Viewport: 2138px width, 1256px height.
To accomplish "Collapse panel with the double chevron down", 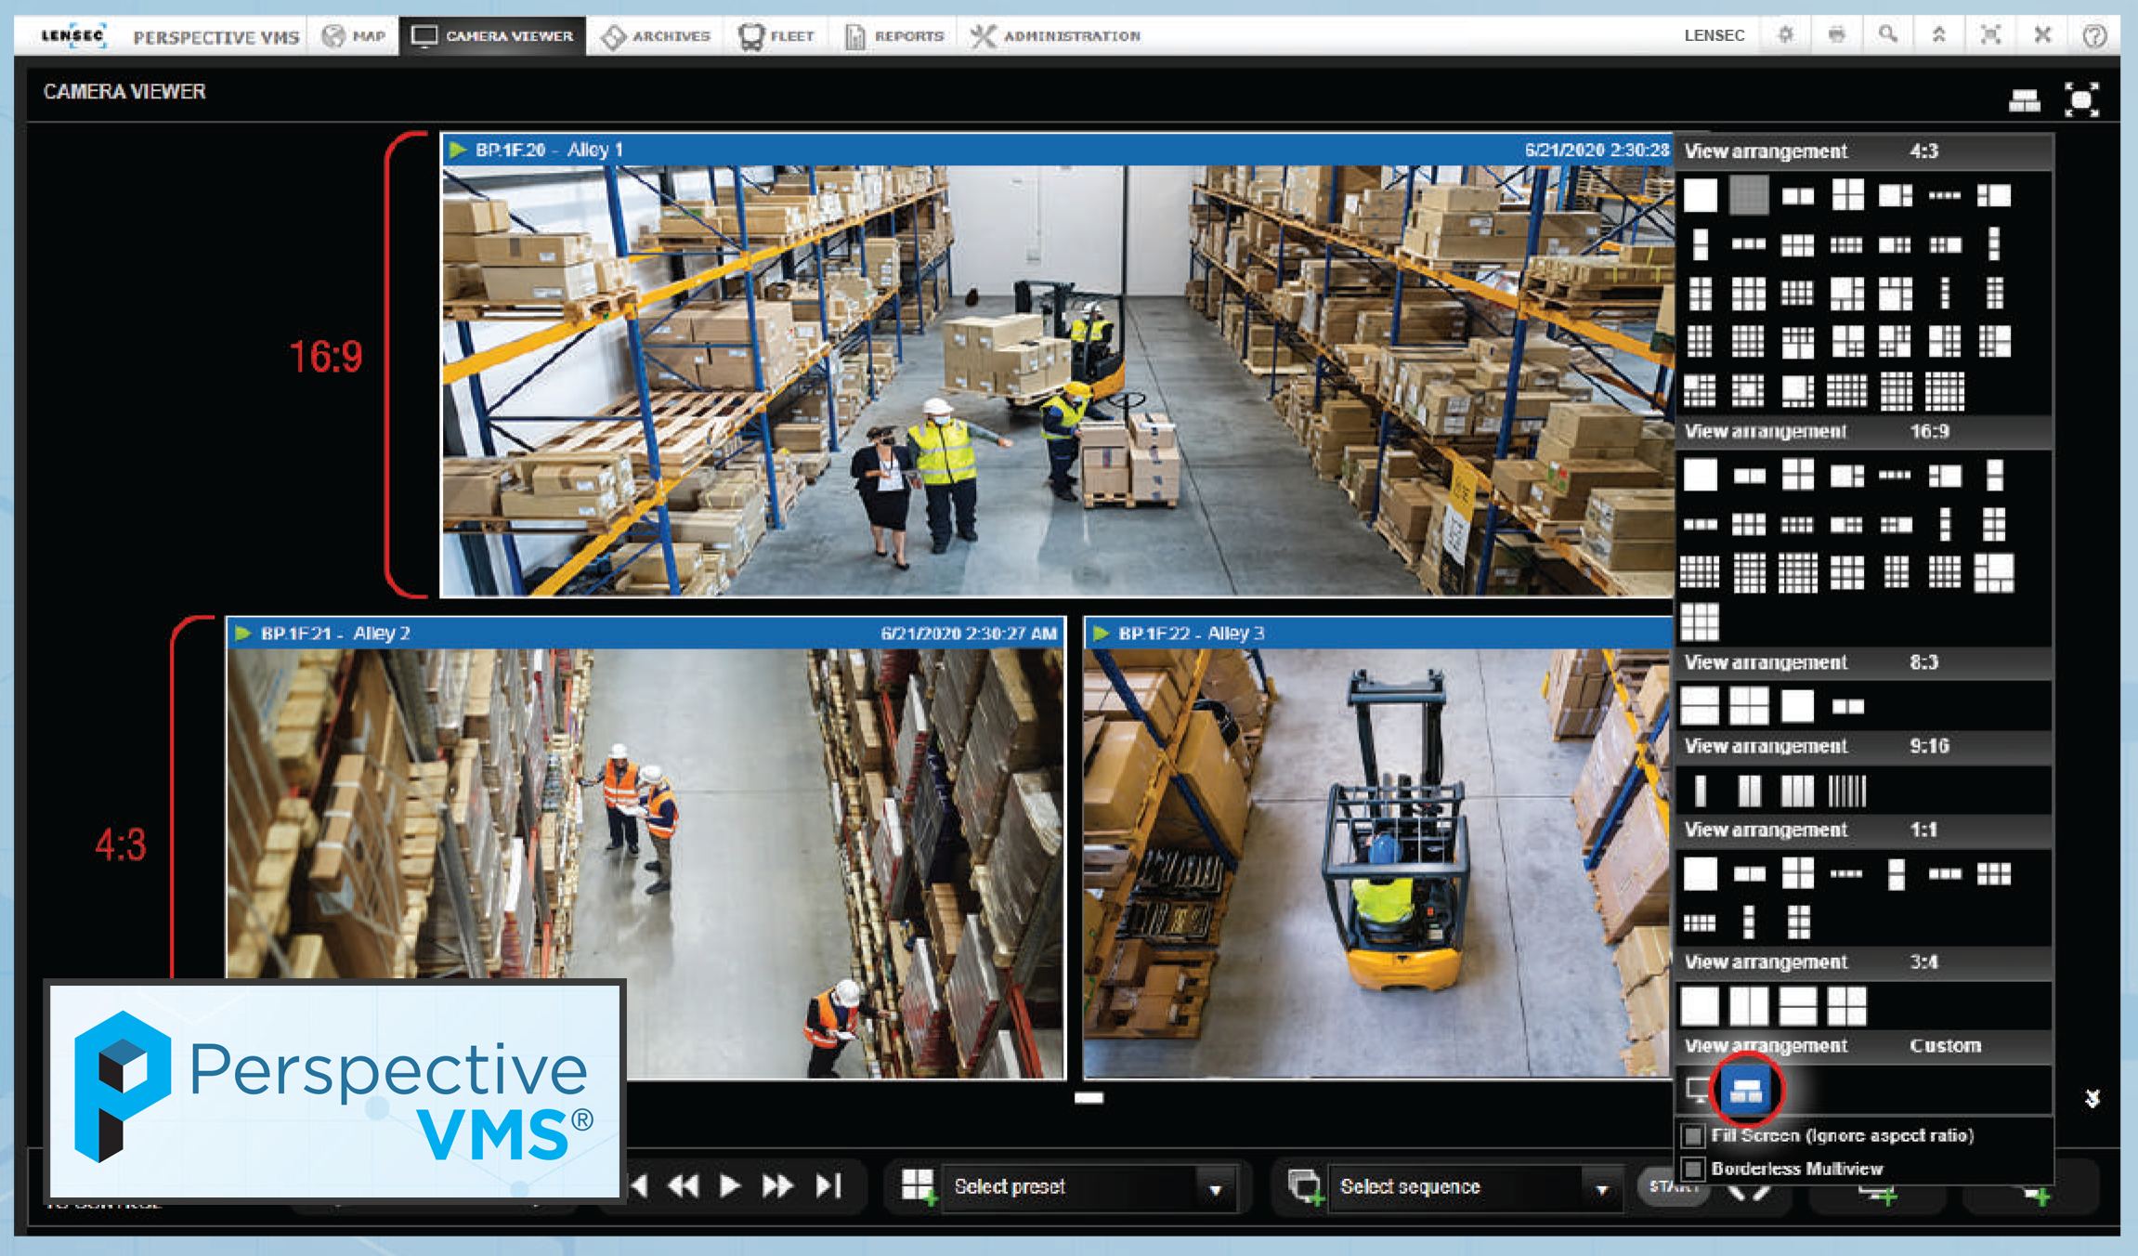I will [x=2092, y=1099].
